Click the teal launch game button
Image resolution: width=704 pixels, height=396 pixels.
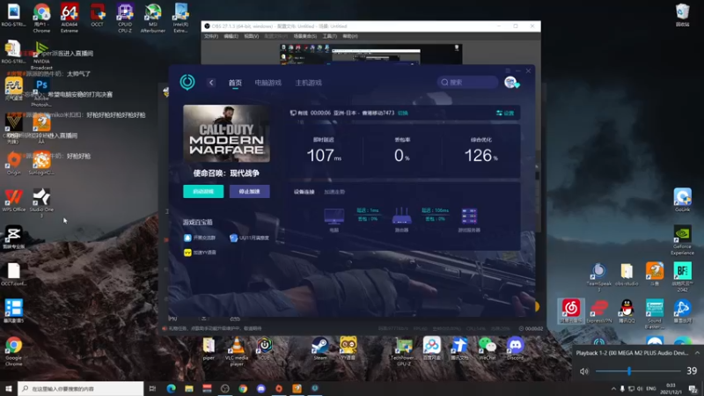coord(203,191)
